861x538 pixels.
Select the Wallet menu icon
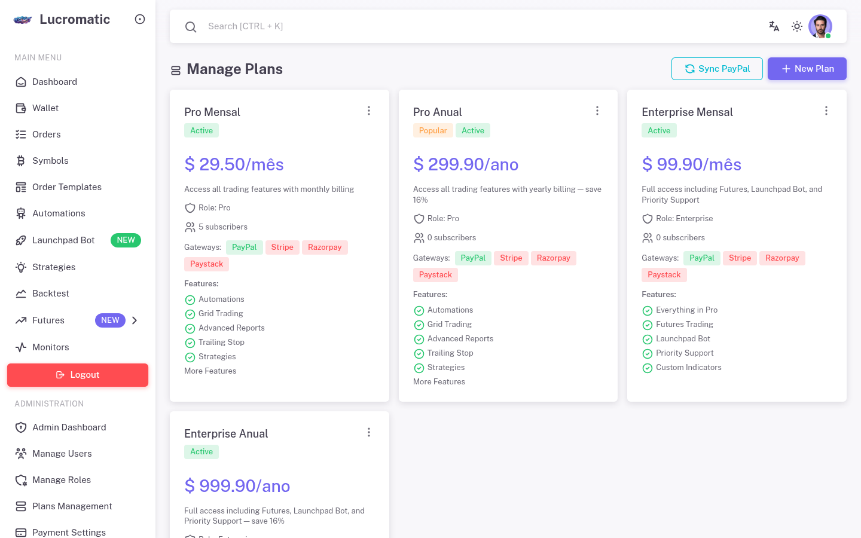click(x=21, y=108)
